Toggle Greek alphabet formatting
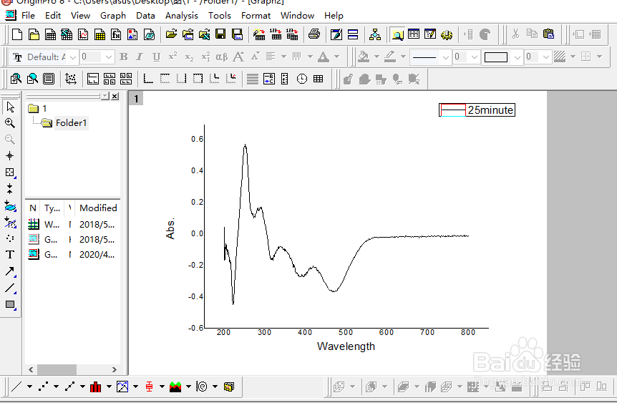 point(222,57)
